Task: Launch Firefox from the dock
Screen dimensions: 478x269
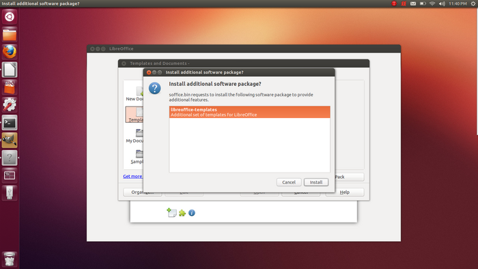Action: pos(10,52)
